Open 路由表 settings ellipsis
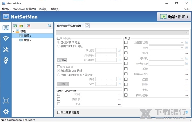Viewport: 192px width, 122px height. tap(119, 100)
